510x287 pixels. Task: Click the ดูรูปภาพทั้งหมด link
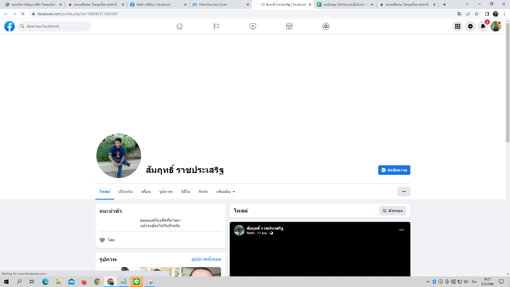pos(206,259)
